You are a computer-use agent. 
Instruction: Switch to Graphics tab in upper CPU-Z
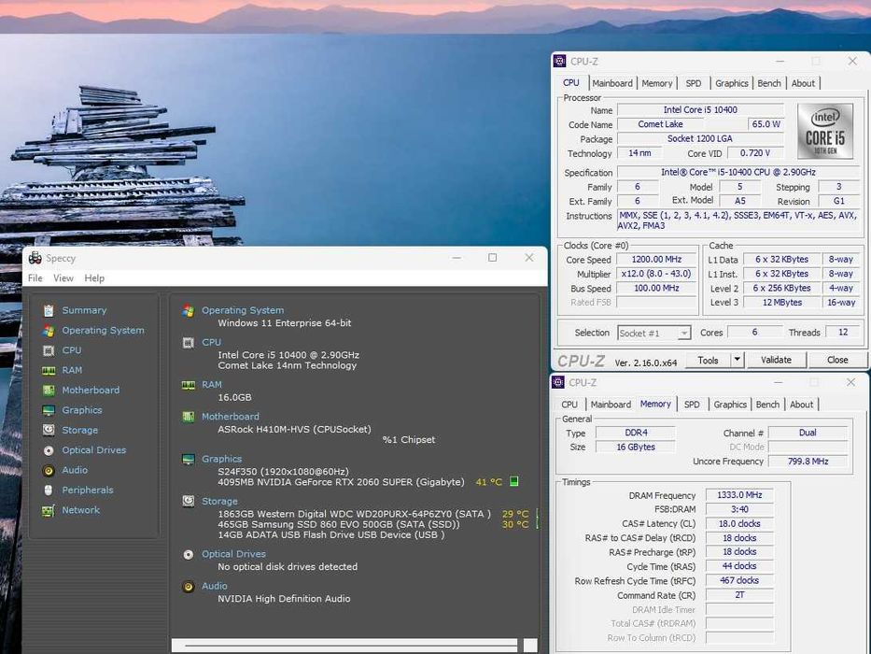point(732,83)
